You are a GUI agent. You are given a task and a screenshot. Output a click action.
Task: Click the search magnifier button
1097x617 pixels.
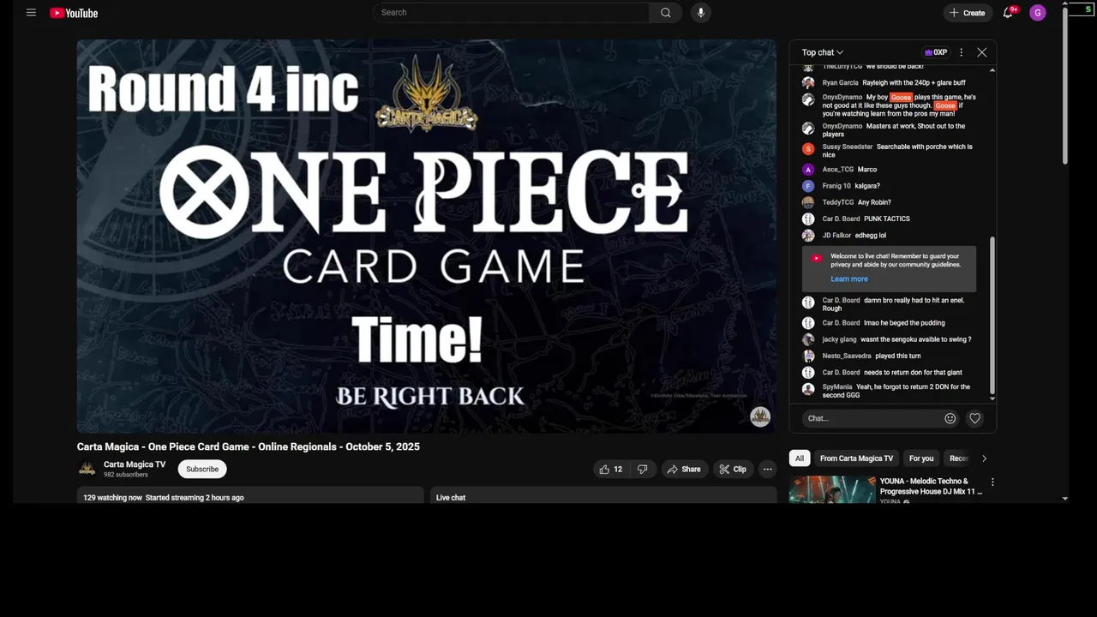[666, 13]
